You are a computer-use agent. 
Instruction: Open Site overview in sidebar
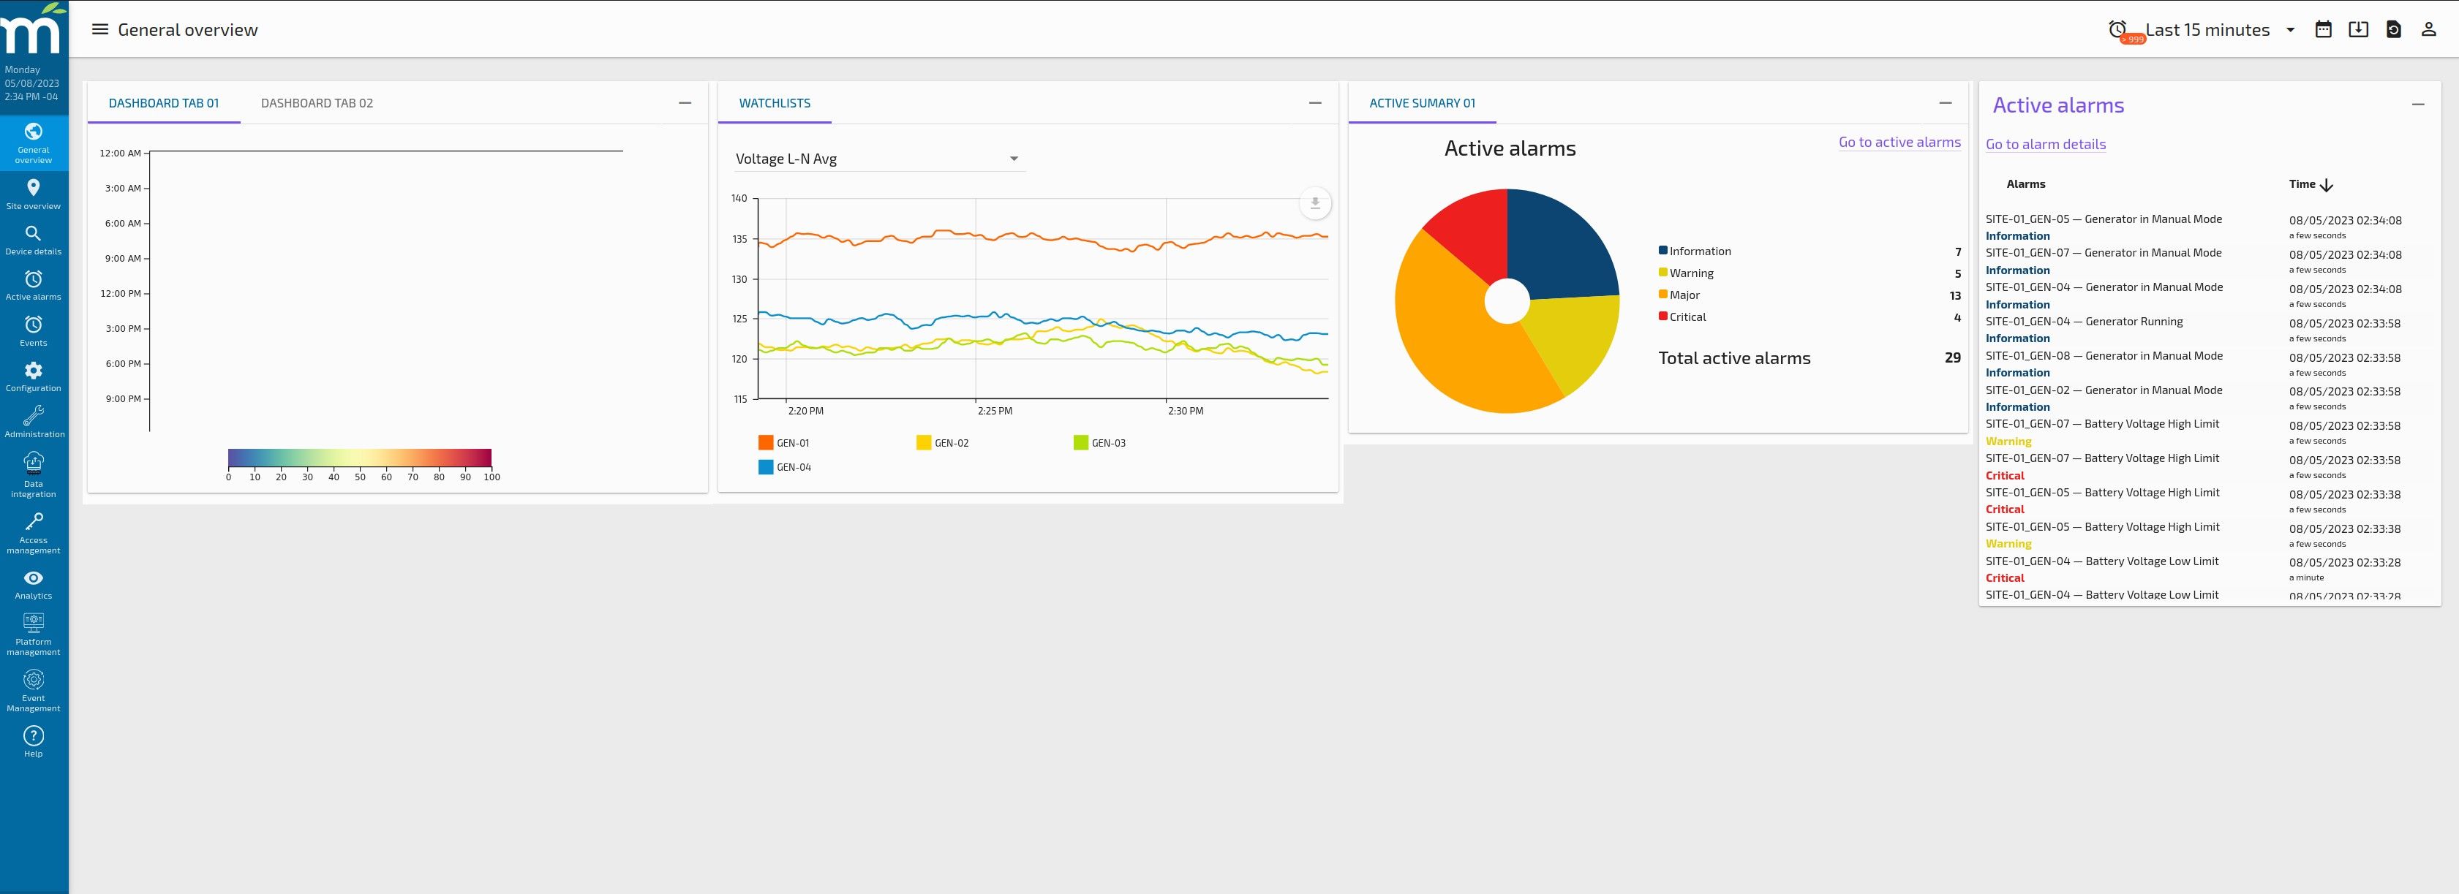(34, 193)
